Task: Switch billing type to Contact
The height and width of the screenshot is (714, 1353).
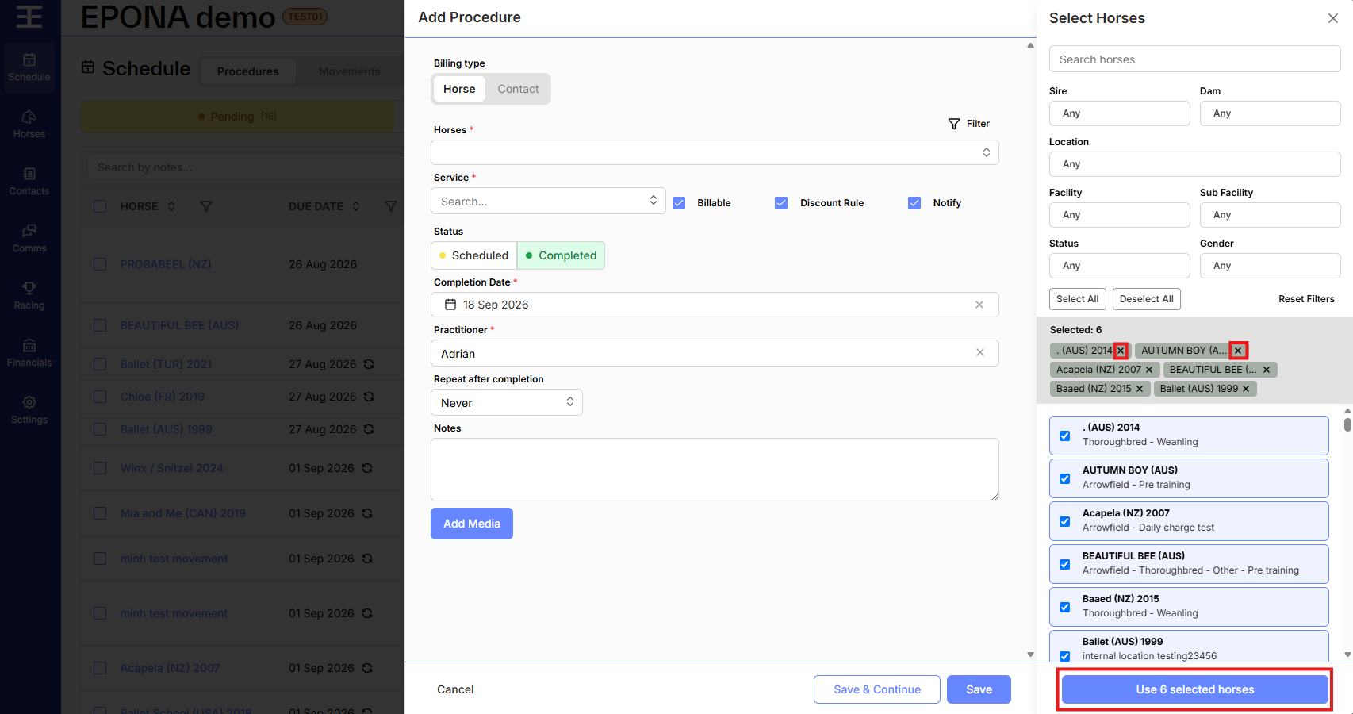Action: (x=518, y=89)
